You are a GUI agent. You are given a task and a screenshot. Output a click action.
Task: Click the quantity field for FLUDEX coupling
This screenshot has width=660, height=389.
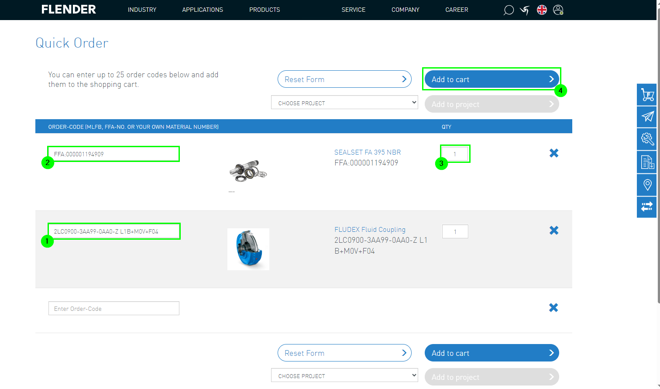(x=455, y=231)
